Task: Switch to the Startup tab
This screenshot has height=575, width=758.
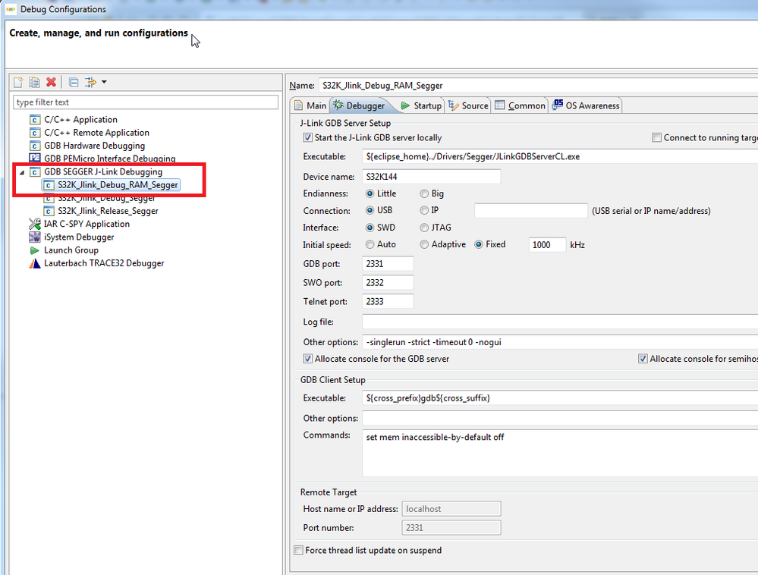Action: coord(421,105)
